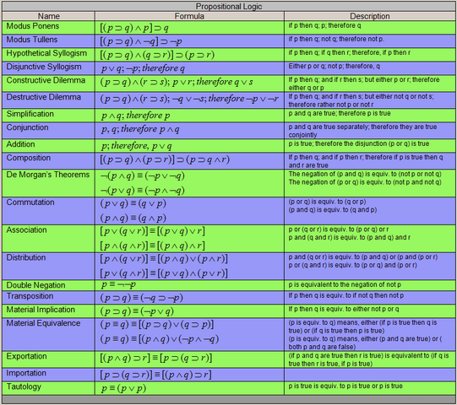457x405 pixels.
Task: Select the 'Disjunctive Syllogism' row name
Action: (x=44, y=67)
